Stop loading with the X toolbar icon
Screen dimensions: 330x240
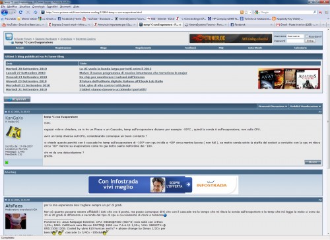(x=28, y=13)
